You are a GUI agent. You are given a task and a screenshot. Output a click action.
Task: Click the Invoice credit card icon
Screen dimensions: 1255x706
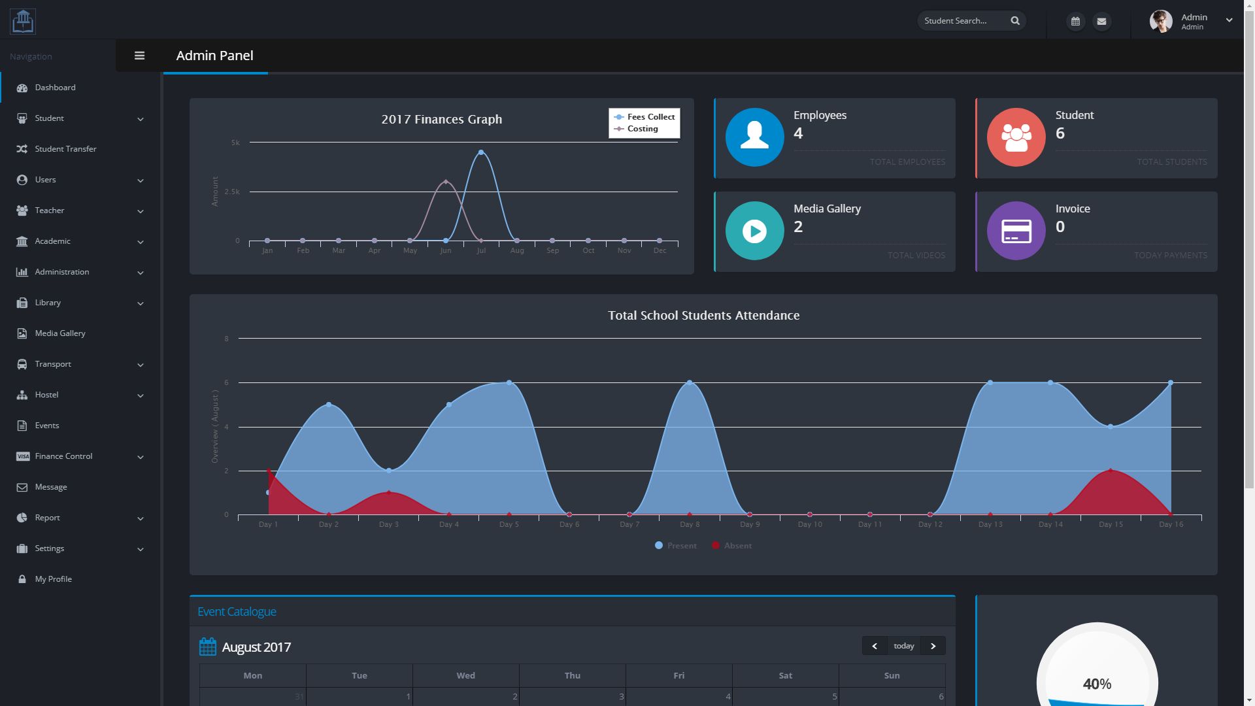coord(1016,231)
